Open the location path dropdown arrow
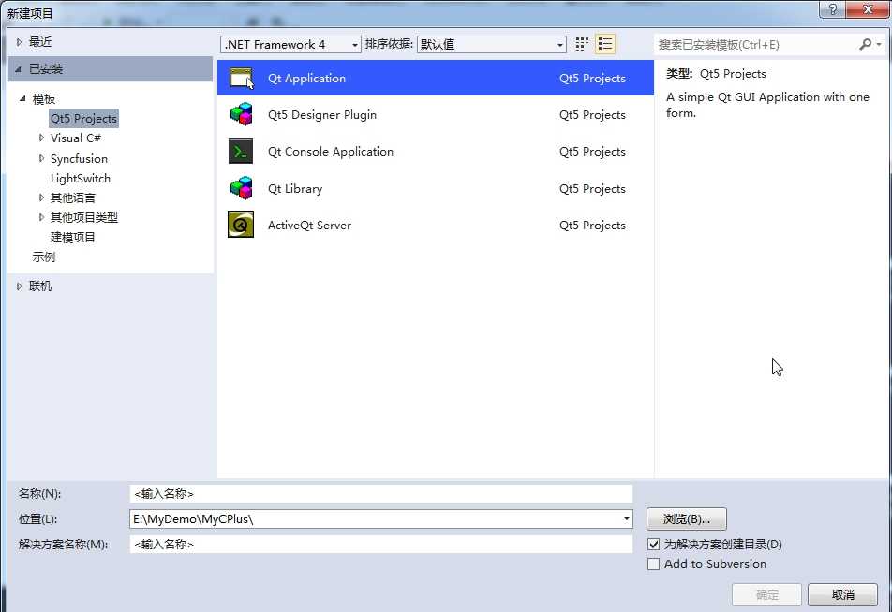The image size is (892, 612). coord(626,518)
